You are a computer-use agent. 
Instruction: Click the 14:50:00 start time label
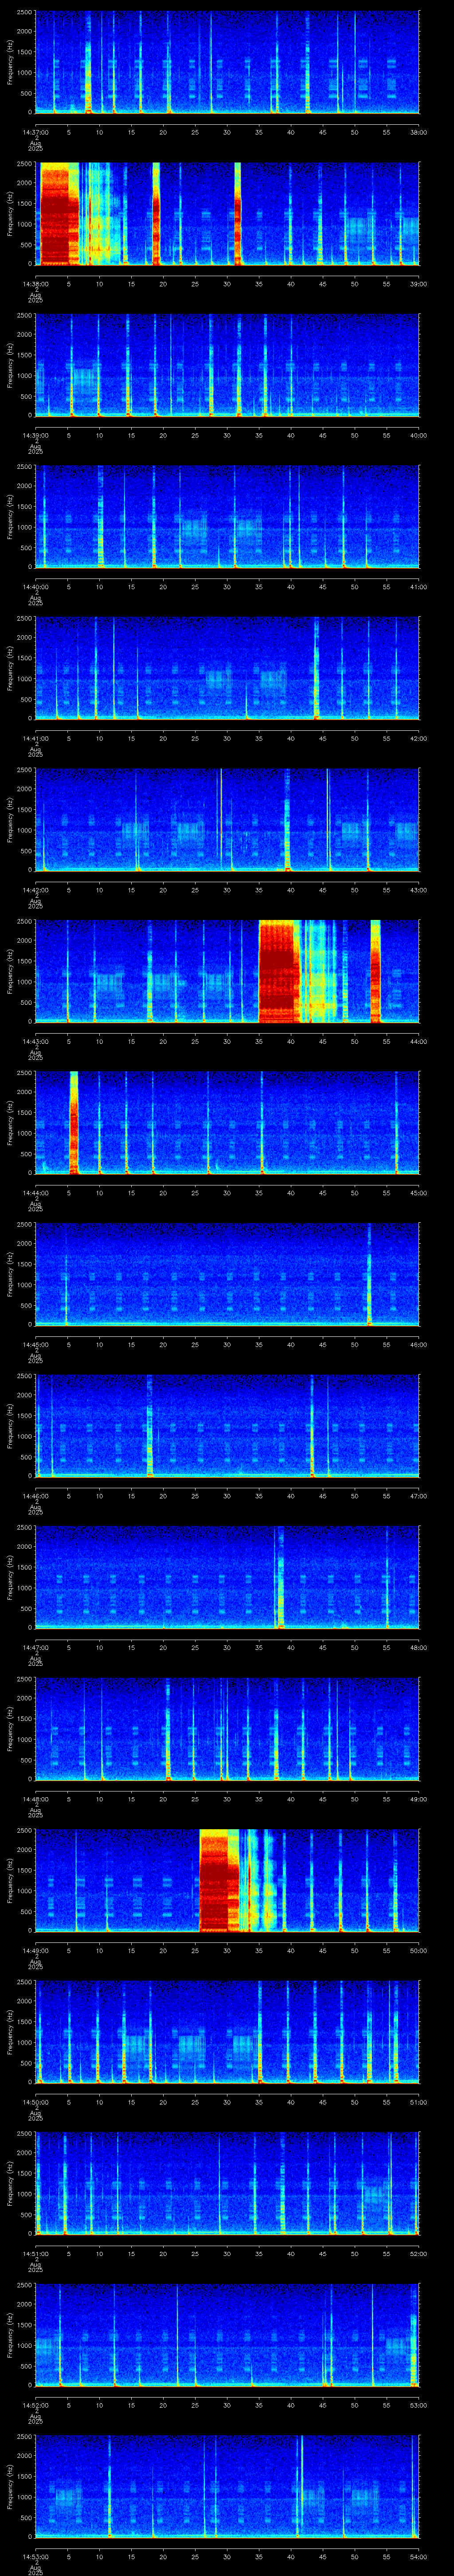(x=35, y=2101)
